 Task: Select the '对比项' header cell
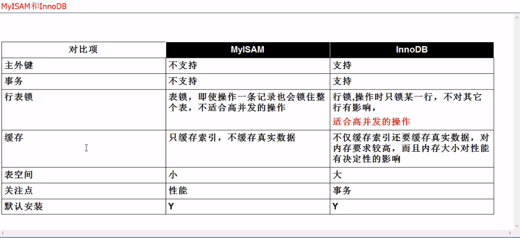coord(83,50)
